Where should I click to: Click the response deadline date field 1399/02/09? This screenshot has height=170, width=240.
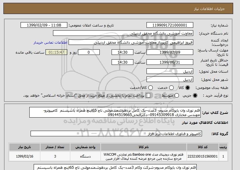pos(170,52)
